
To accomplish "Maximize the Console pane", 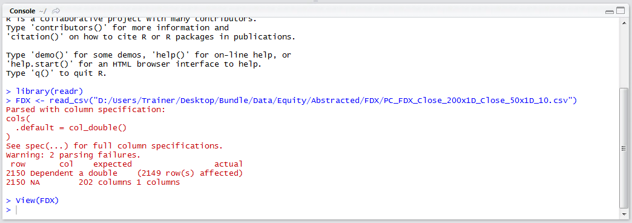I will pos(619,12).
